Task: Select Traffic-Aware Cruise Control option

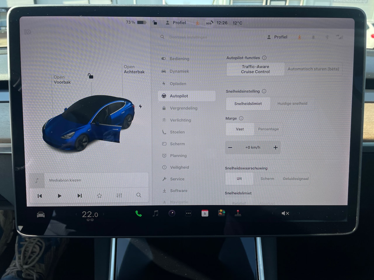Action: point(255,69)
